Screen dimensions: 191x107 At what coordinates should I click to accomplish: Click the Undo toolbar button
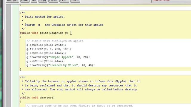pos(25,1)
